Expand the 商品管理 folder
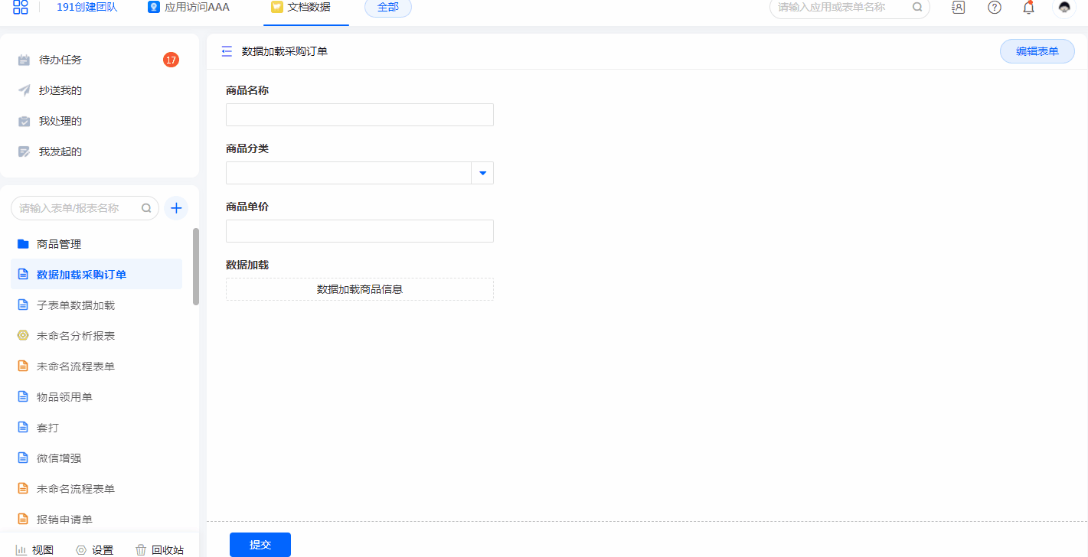The image size is (1088, 557). coord(59,244)
